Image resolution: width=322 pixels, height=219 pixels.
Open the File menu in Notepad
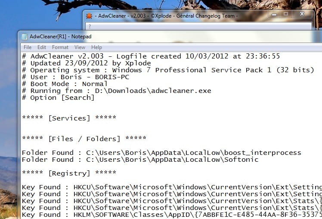point(28,47)
